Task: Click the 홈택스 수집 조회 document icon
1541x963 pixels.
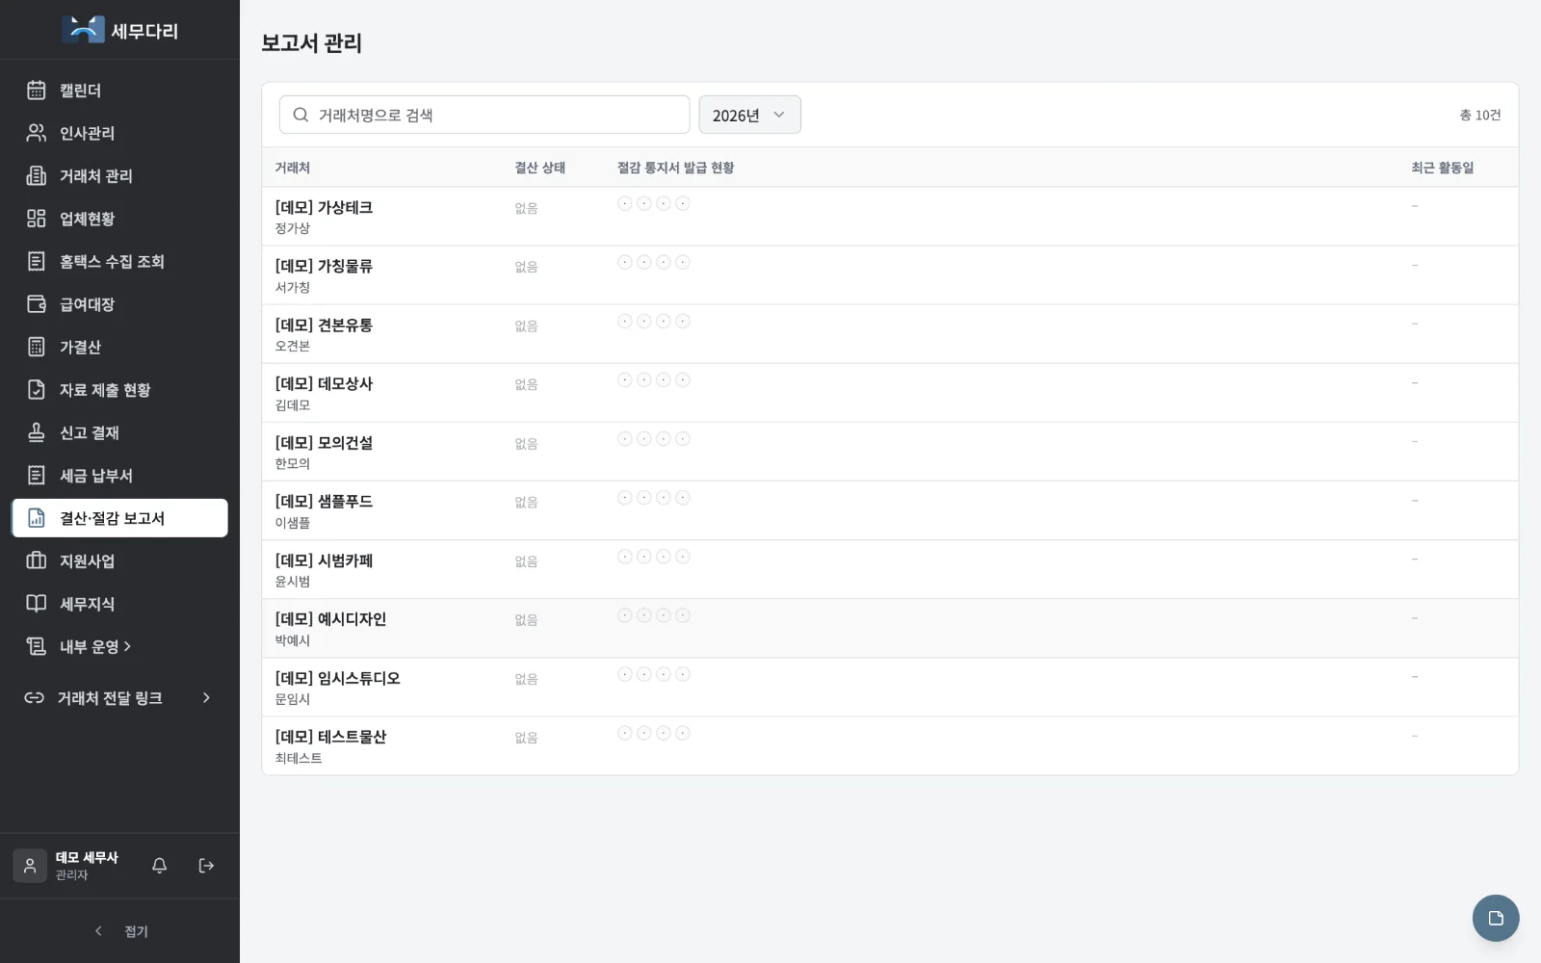Action: 37,262
